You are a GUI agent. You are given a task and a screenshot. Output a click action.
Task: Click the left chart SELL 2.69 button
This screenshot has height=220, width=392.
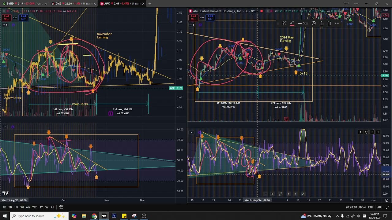(x=6, y=18)
